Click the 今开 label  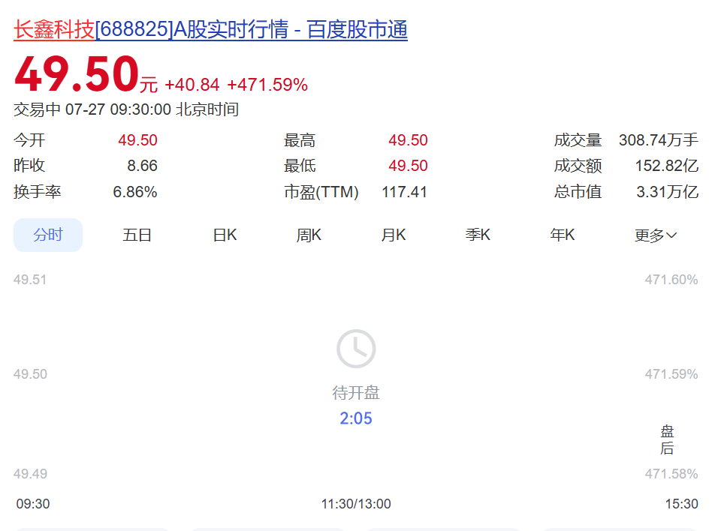(29, 140)
